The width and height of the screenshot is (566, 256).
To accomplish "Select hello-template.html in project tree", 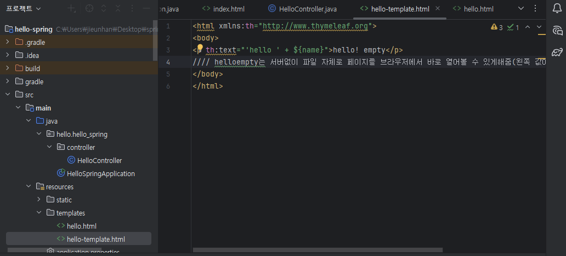I will coord(78,238).
